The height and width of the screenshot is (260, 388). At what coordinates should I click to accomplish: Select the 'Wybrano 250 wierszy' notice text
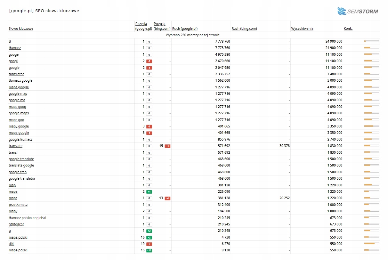(x=193, y=35)
